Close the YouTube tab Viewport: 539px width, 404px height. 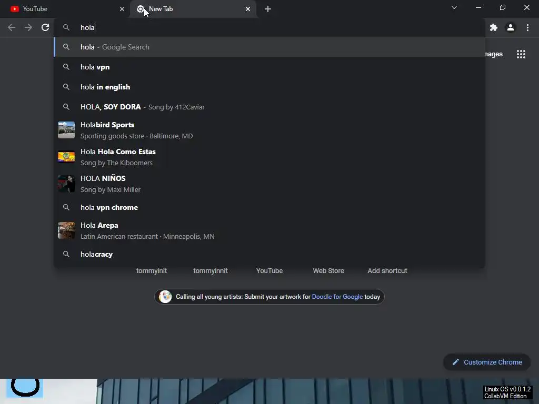(x=122, y=9)
